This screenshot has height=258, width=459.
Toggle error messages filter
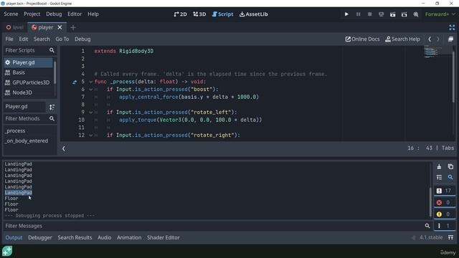tap(445, 202)
